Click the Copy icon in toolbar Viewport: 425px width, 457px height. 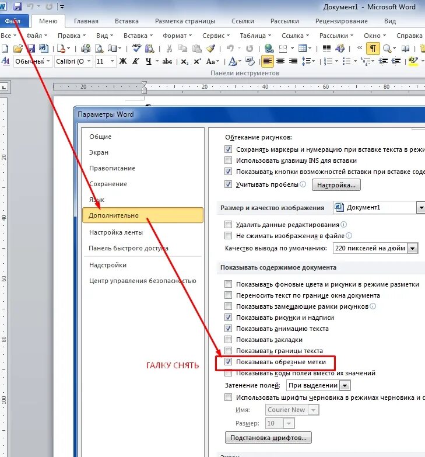(183, 48)
